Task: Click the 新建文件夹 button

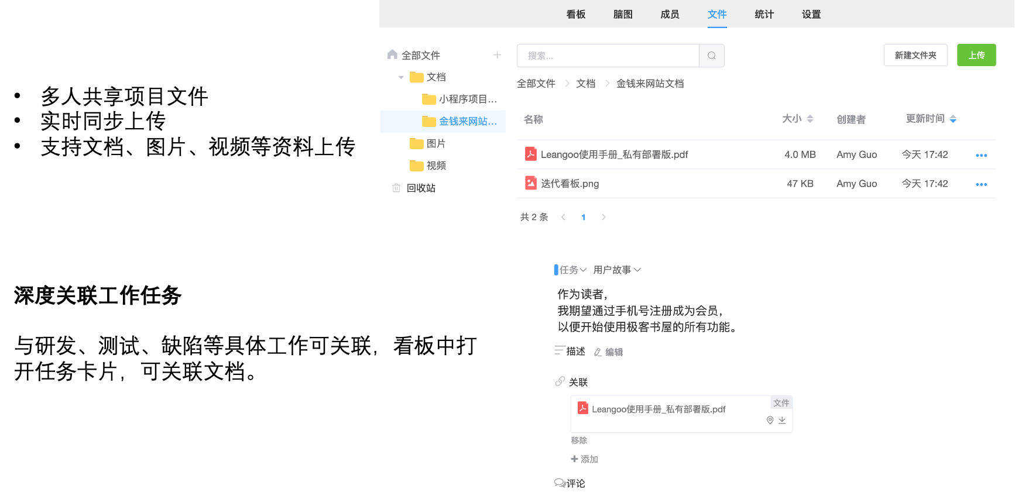Action: (x=915, y=55)
